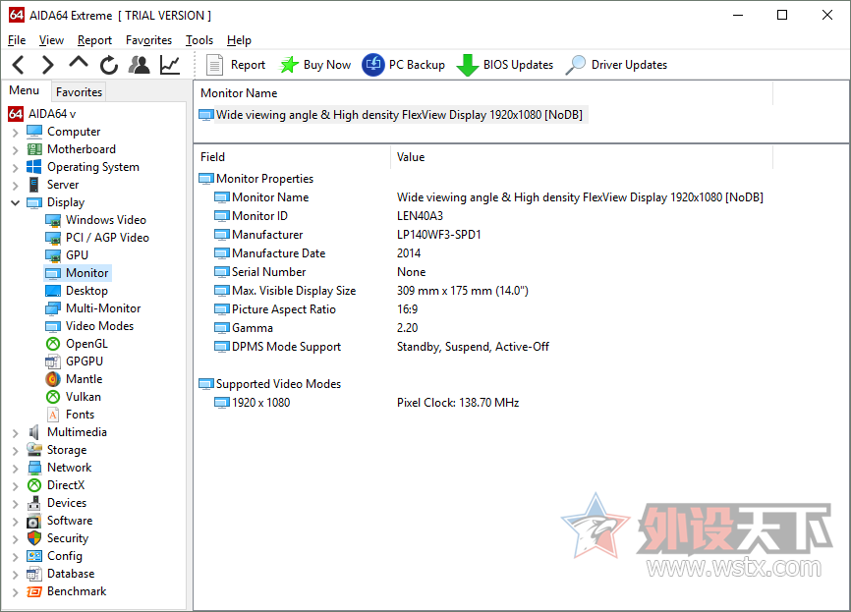851x612 pixels.
Task: Expand the Security tree node
Action: [x=15, y=538]
